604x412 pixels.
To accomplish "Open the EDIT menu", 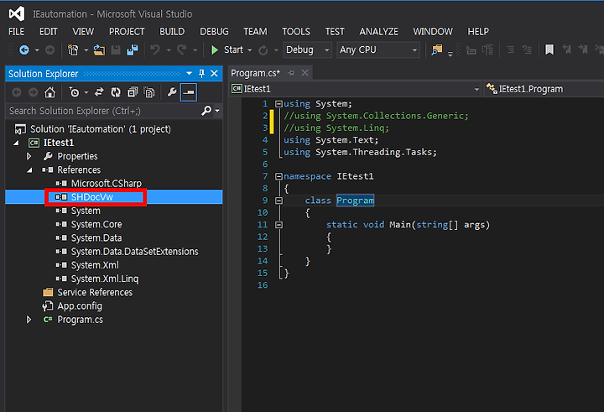I will point(49,32).
